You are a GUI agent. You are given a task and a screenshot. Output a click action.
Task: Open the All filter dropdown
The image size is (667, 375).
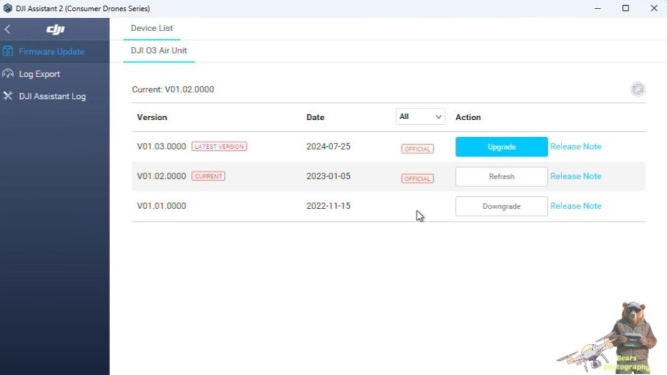tap(420, 116)
